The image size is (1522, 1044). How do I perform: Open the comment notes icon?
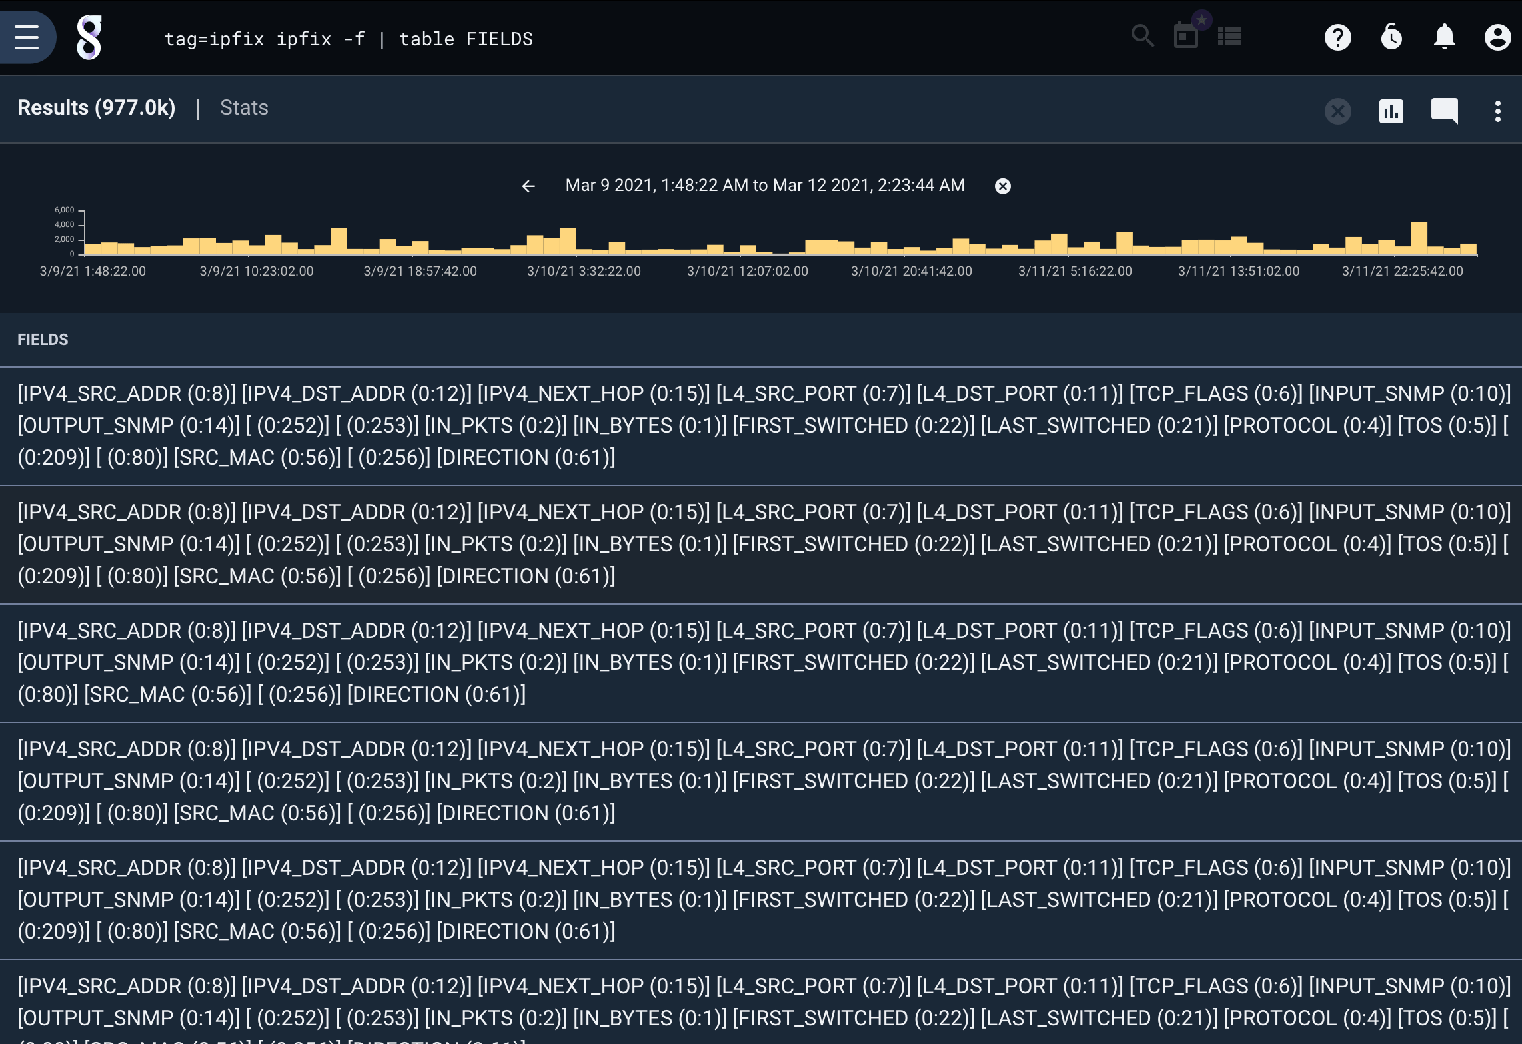click(1444, 111)
